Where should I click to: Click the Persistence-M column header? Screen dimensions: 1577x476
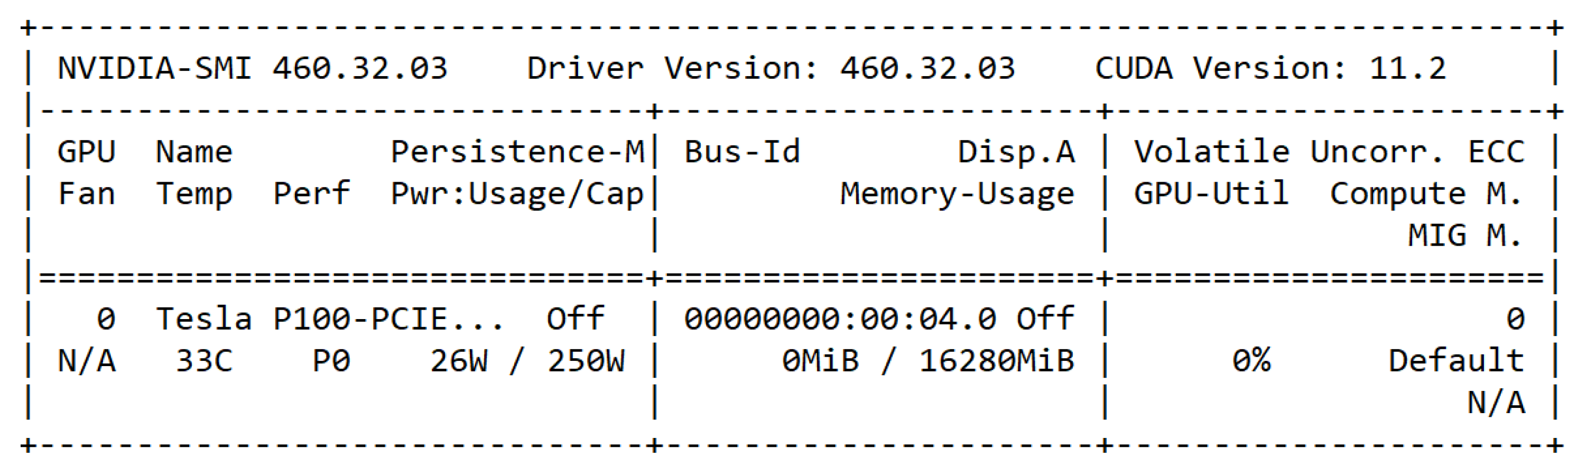(517, 152)
